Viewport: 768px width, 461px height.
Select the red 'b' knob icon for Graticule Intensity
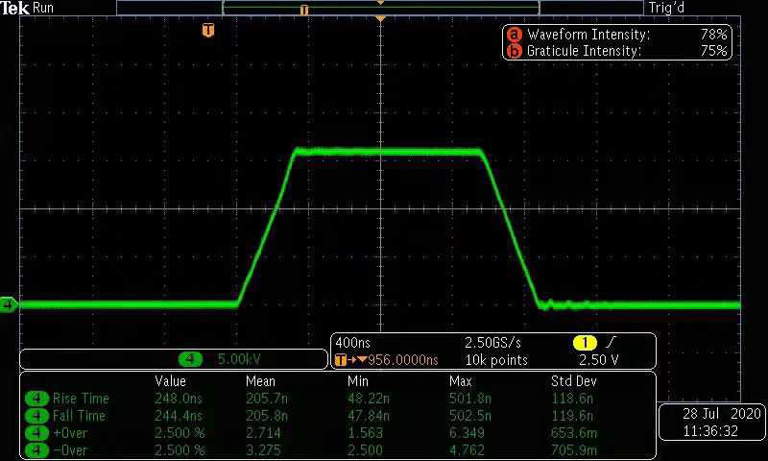click(x=514, y=51)
